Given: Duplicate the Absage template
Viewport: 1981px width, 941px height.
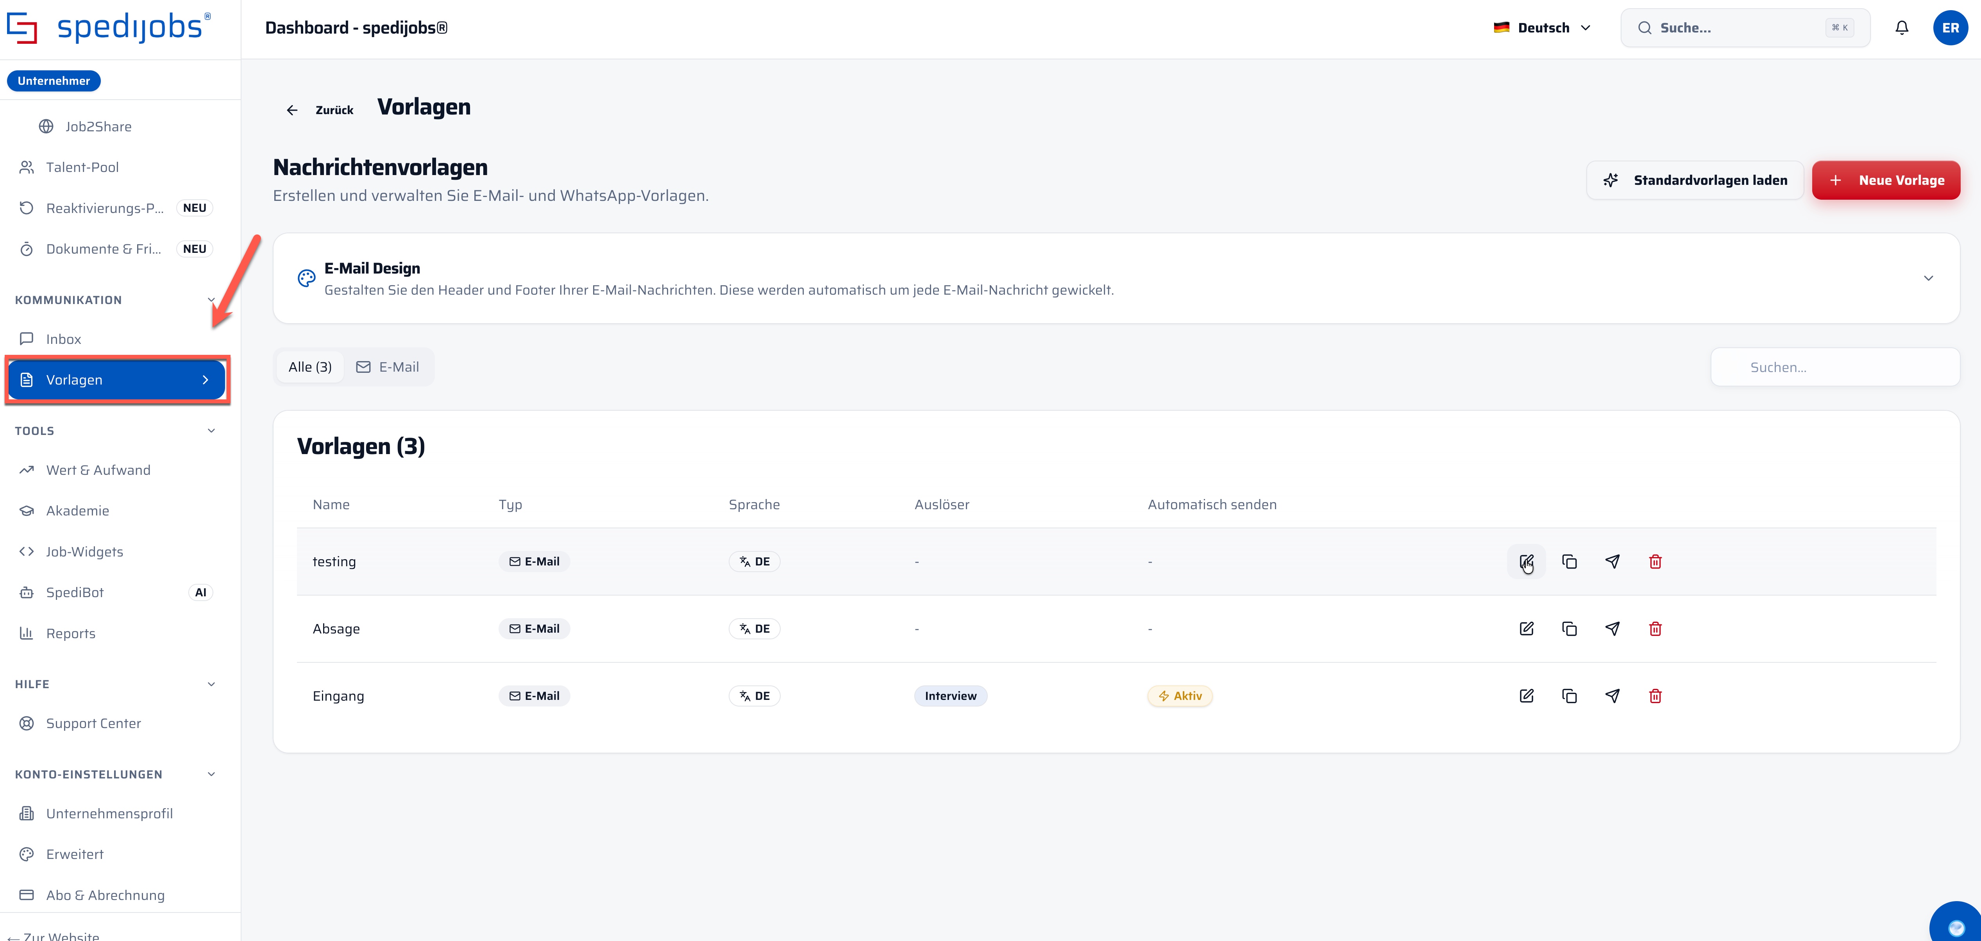Looking at the screenshot, I should tap(1570, 629).
